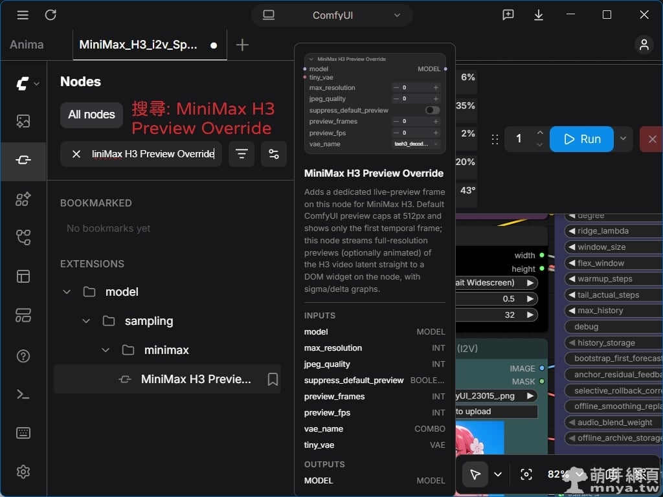
Task: Collapse the minimax folder
Action: point(106,350)
